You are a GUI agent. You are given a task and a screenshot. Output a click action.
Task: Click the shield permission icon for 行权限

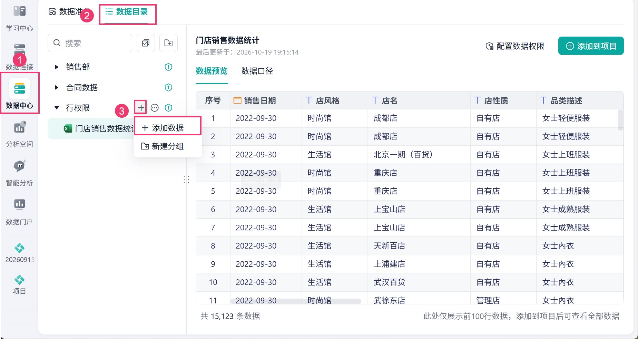tap(168, 108)
